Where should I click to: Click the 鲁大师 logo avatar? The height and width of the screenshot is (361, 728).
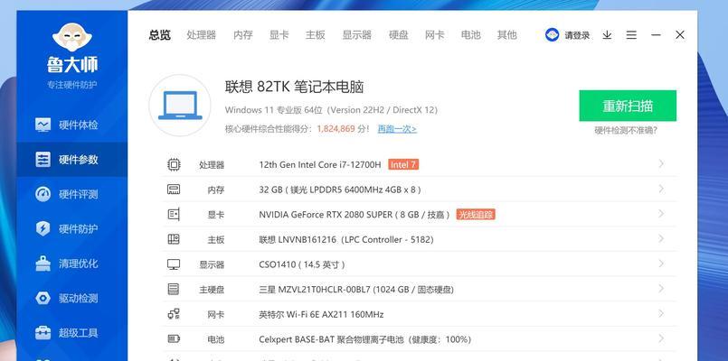click(x=72, y=37)
